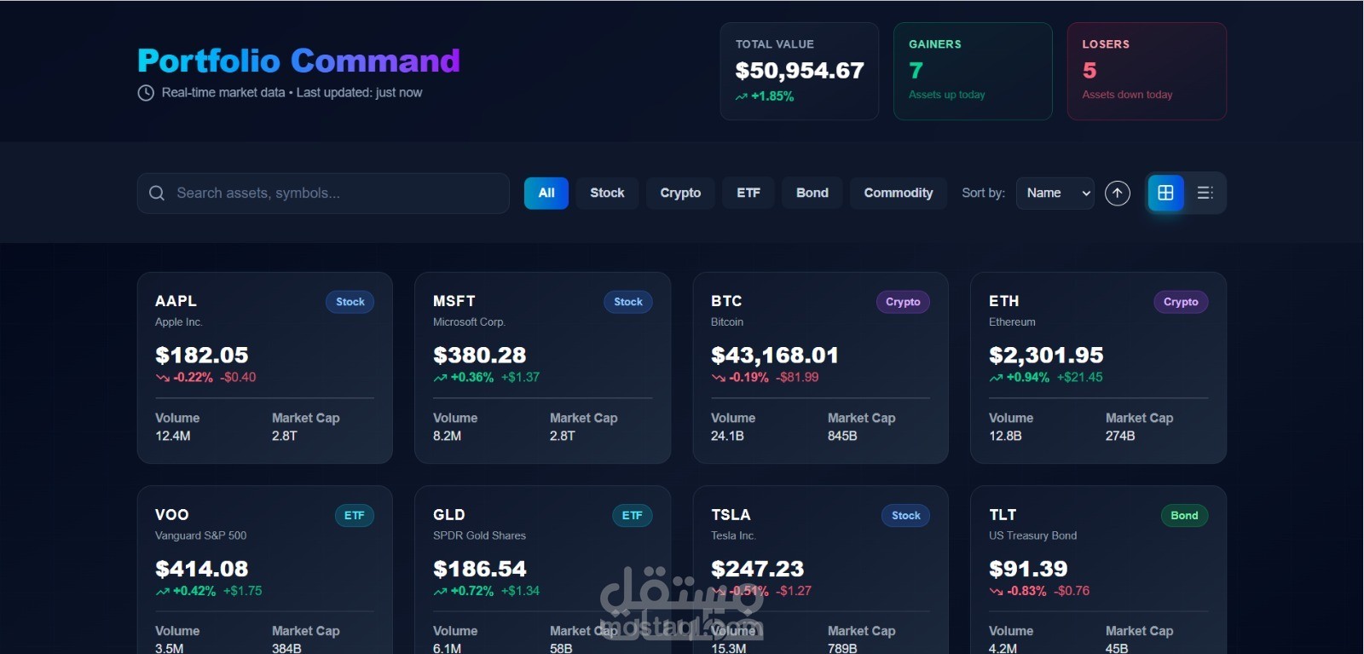1364x654 pixels.
Task: Click the -$81.99 change on BTC
Action: point(797,377)
